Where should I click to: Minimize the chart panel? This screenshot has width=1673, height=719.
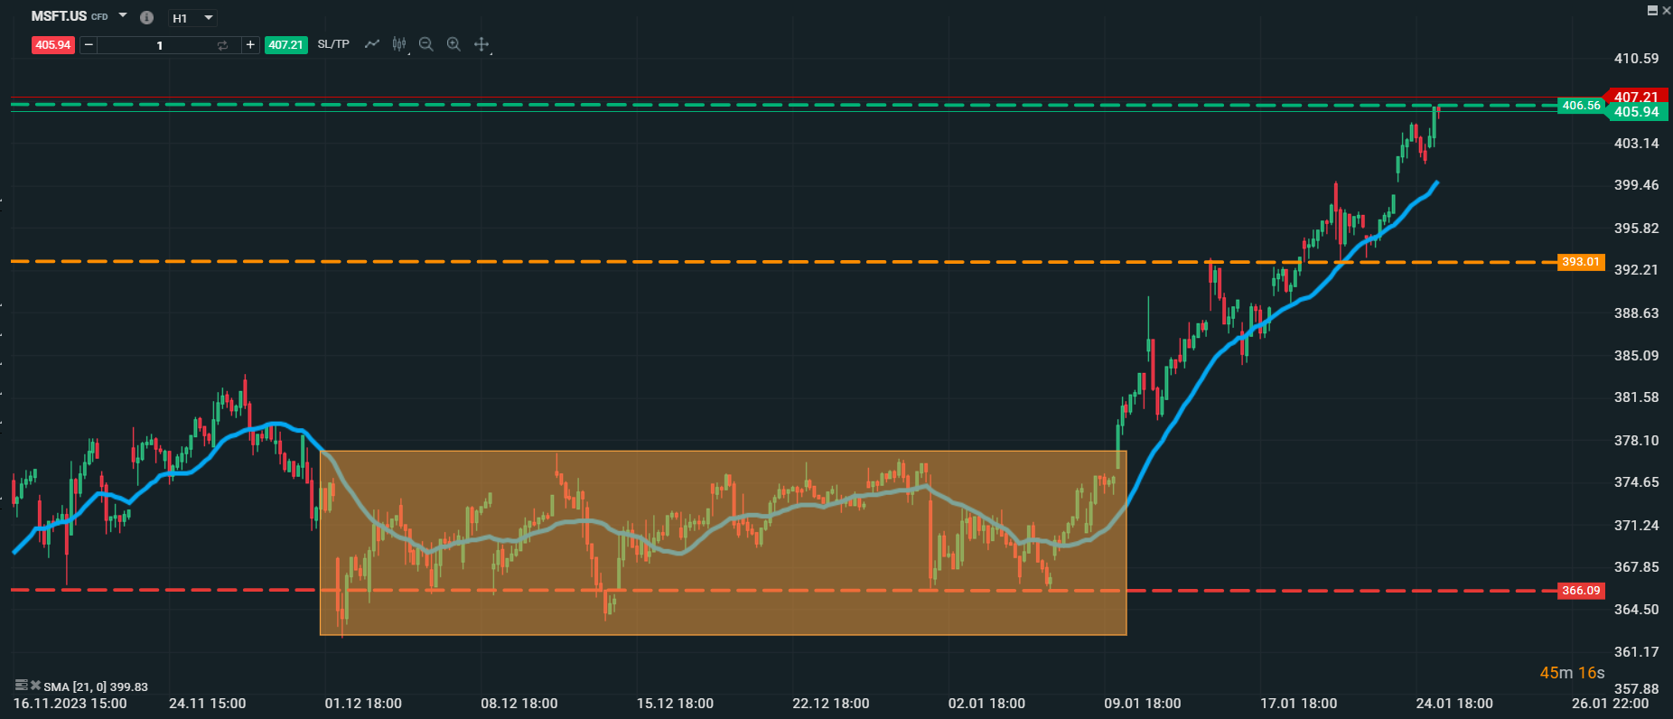click(x=1652, y=10)
